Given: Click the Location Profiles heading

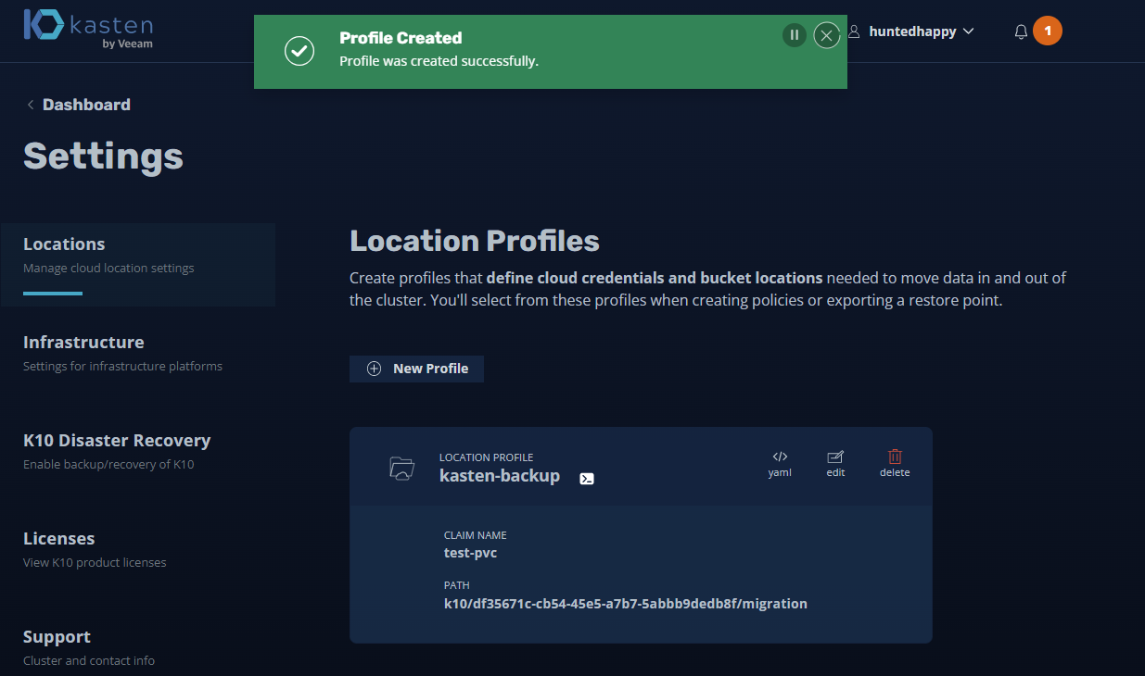Looking at the screenshot, I should pos(475,242).
